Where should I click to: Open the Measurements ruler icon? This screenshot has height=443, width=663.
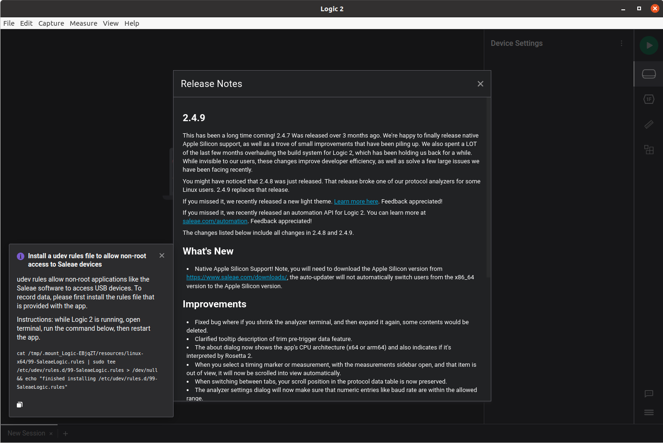click(649, 124)
